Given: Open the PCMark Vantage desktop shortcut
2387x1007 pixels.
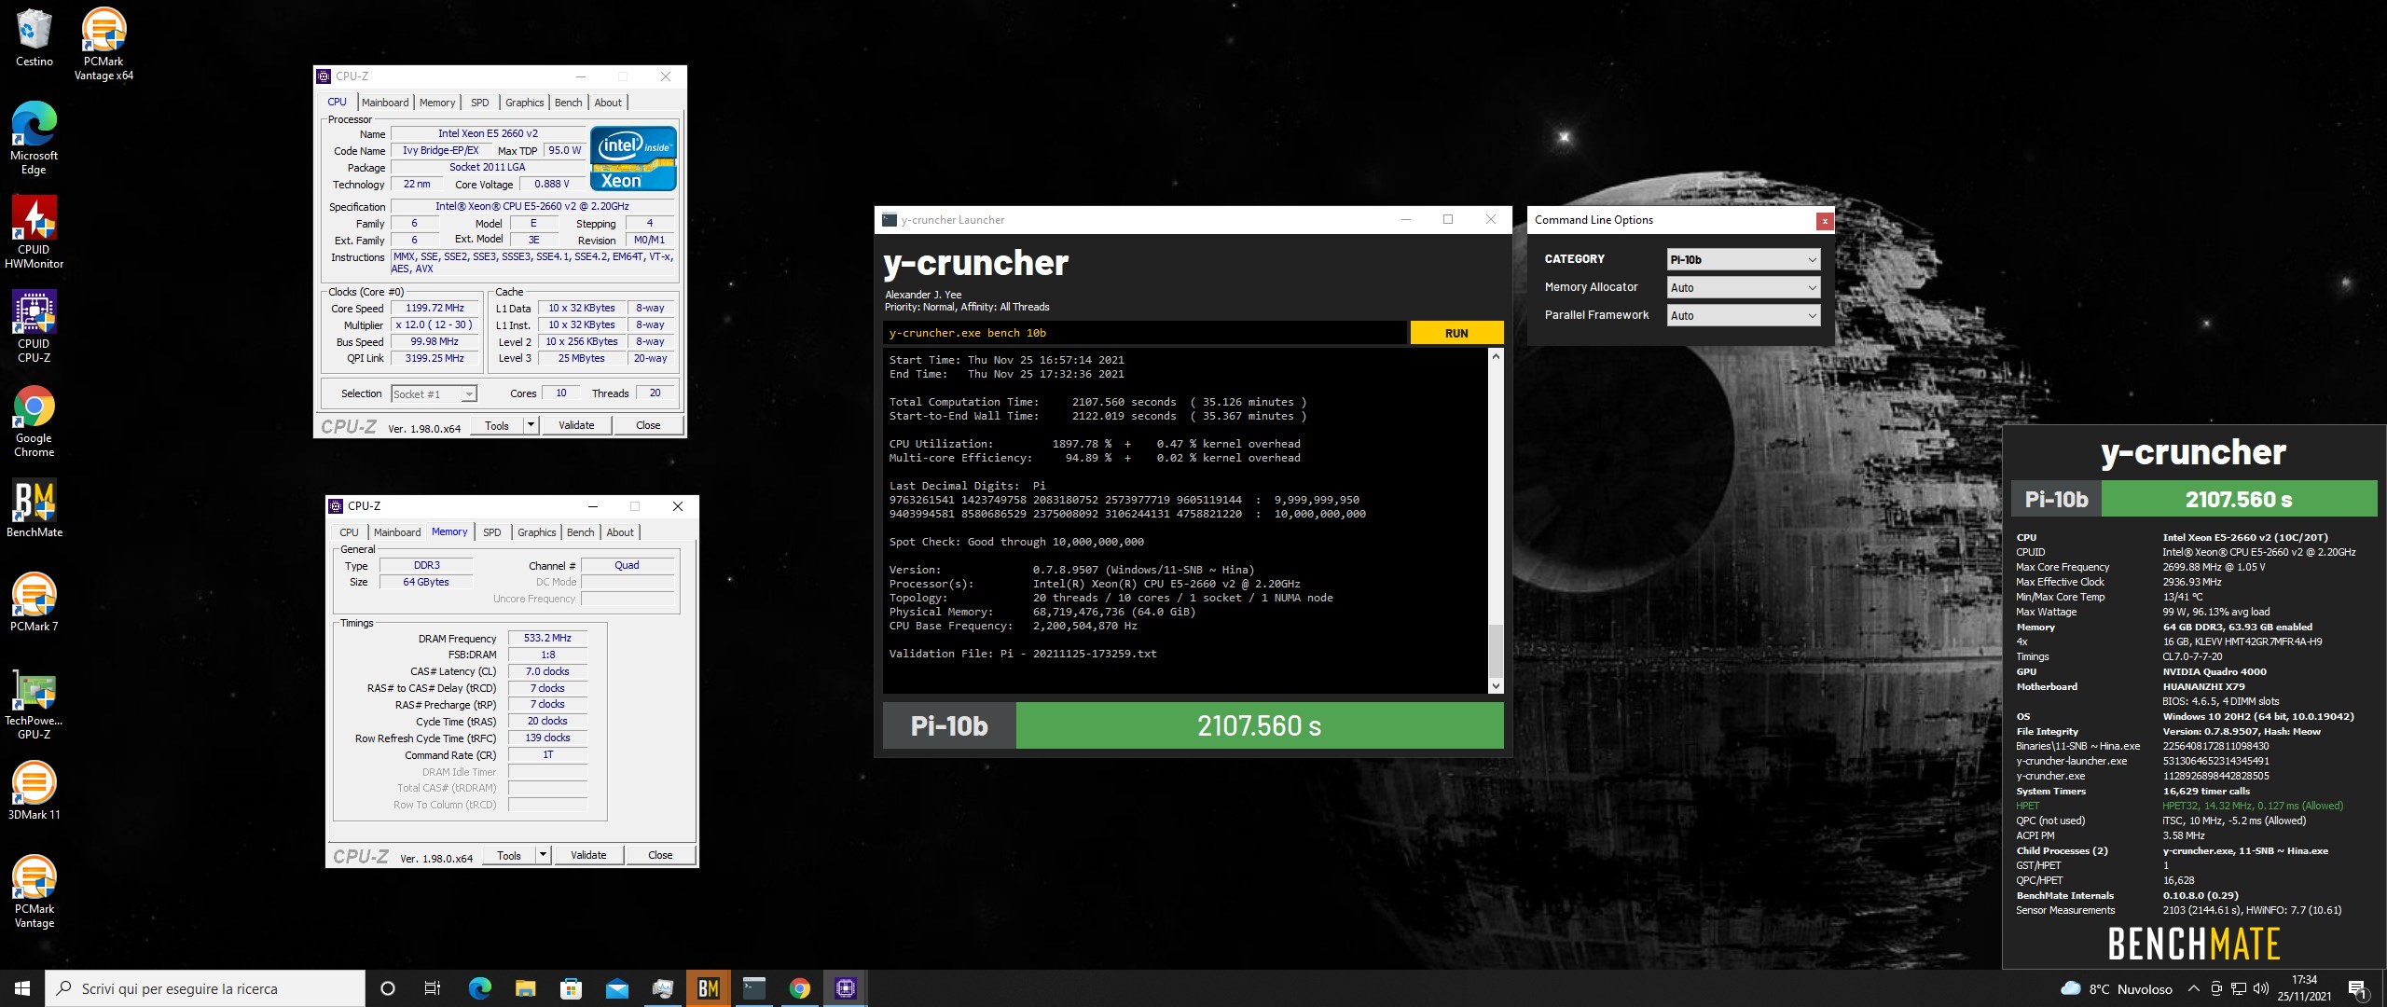Looking at the screenshot, I should tap(34, 892).
